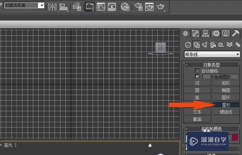Select the Shapes category icon
The width and height of the screenshot is (242, 155).
click(x=196, y=45)
